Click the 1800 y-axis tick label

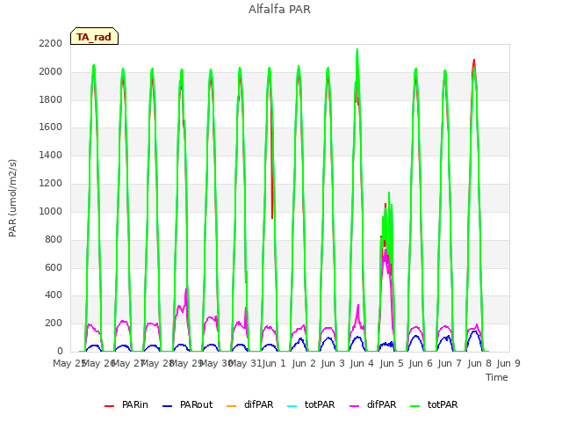[51, 99]
